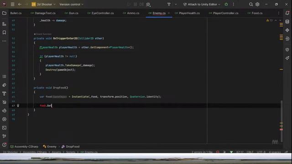Image resolution: width=292 pixels, height=164 pixels.
Task: Click the red error stripe marker on scrollbar
Action: (x=281, y=129)
